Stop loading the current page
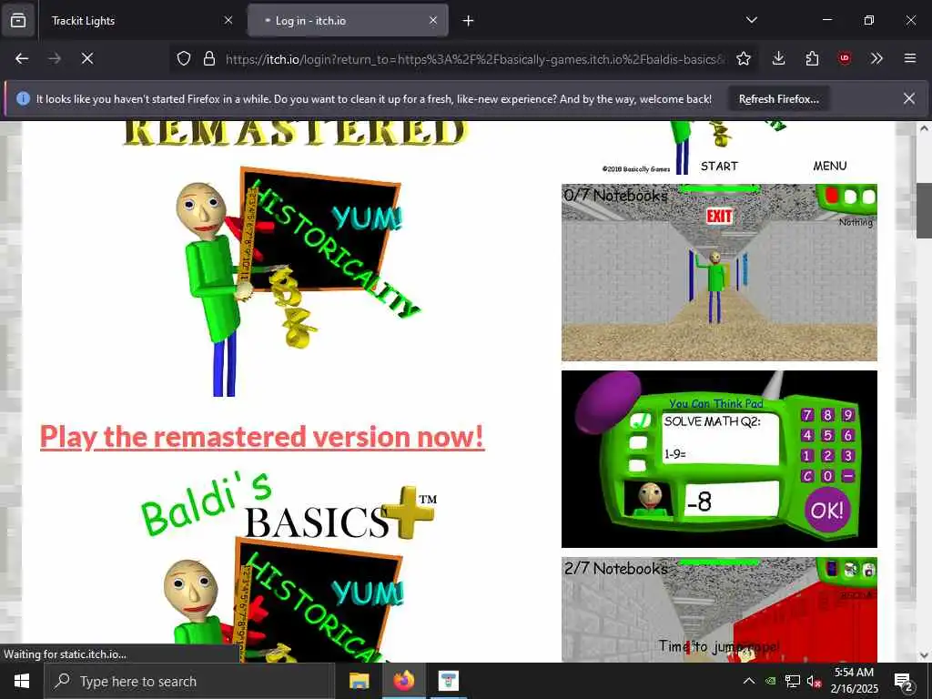Viewport: 932px width, 699px height. click(x=87, y=58)
